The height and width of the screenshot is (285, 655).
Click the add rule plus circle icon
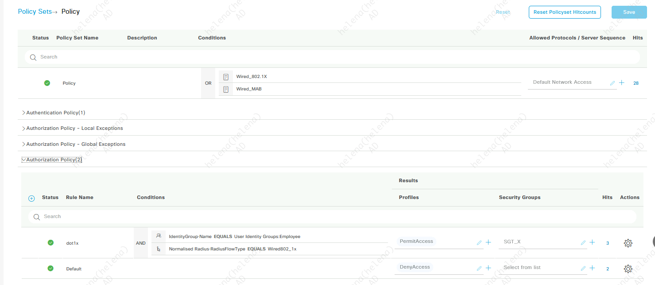pyautogui.click(x=31, y=199)
